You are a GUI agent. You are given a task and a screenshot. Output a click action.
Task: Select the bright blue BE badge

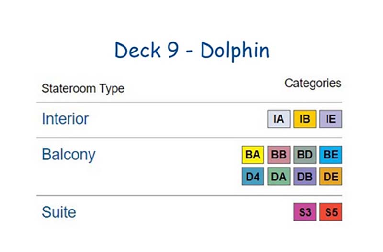pos(331,155)
